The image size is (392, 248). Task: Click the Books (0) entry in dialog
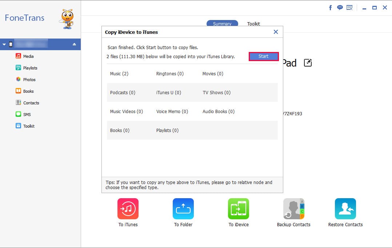tap(120, 130)
